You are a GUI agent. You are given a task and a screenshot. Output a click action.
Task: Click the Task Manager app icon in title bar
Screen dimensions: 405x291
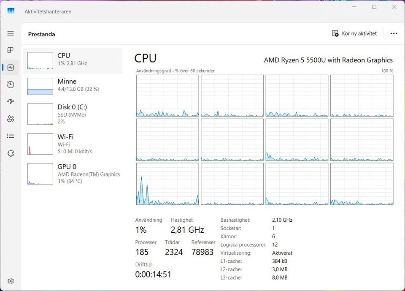11,11
